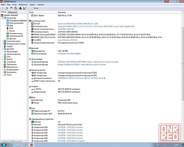Viewport: 184px width, 147px height.
Task: Go up one level with the up arrow icon
Action: pos(11,8)
